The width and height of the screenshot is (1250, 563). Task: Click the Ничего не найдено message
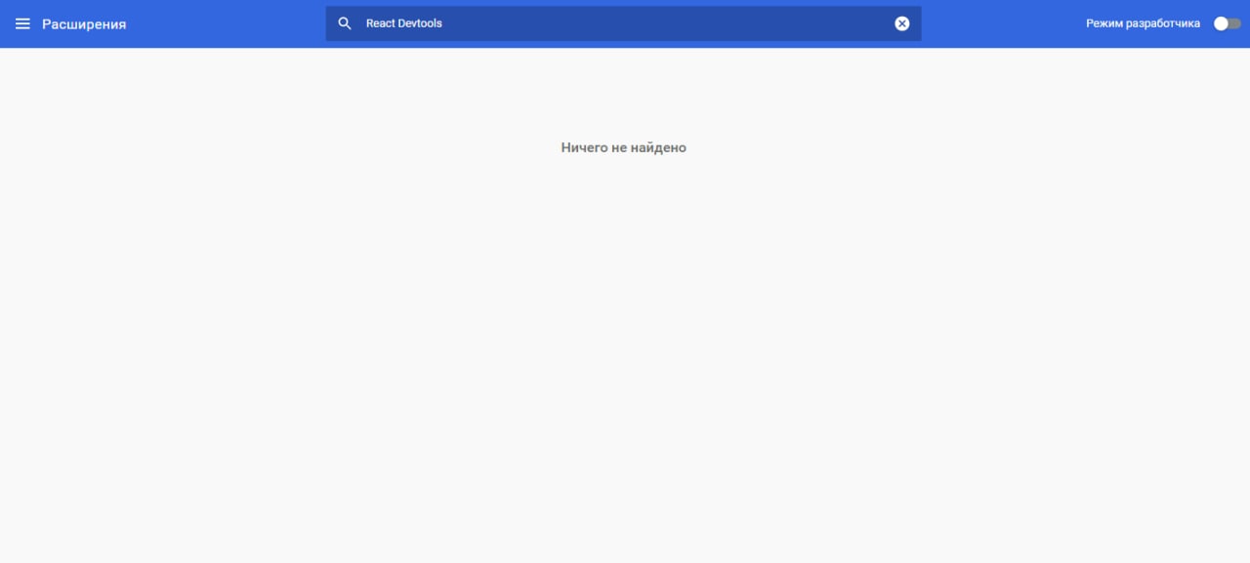624,147
